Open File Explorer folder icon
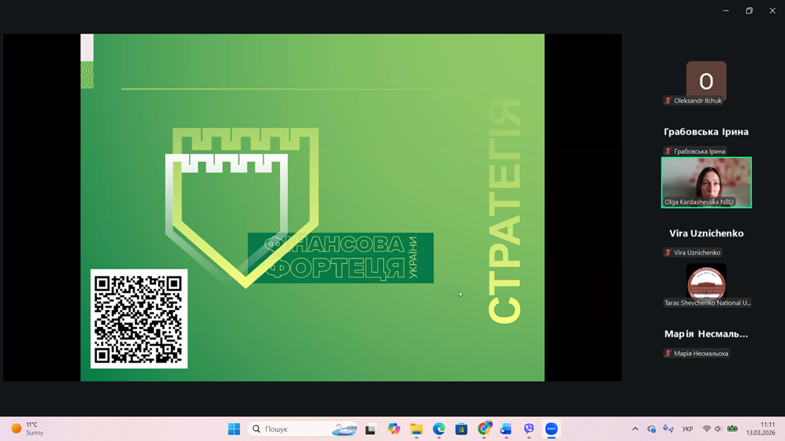The width and height of the screenshot is (785, 441). click(x=417, y=429)
